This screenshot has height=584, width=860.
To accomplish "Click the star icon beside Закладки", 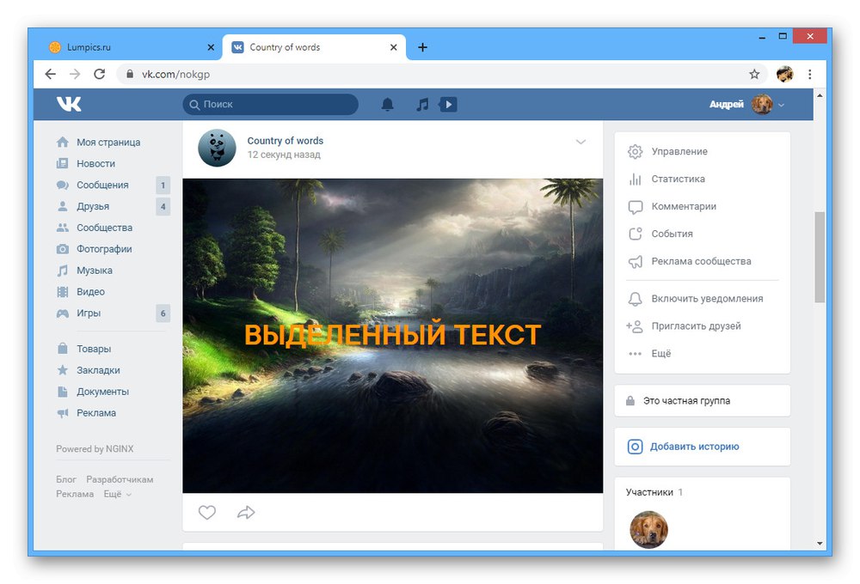I will point(63,370).
